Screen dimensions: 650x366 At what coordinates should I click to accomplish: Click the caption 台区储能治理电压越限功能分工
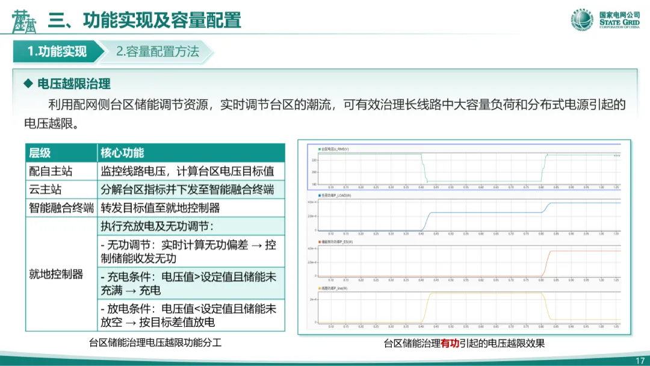coord(155,343)
